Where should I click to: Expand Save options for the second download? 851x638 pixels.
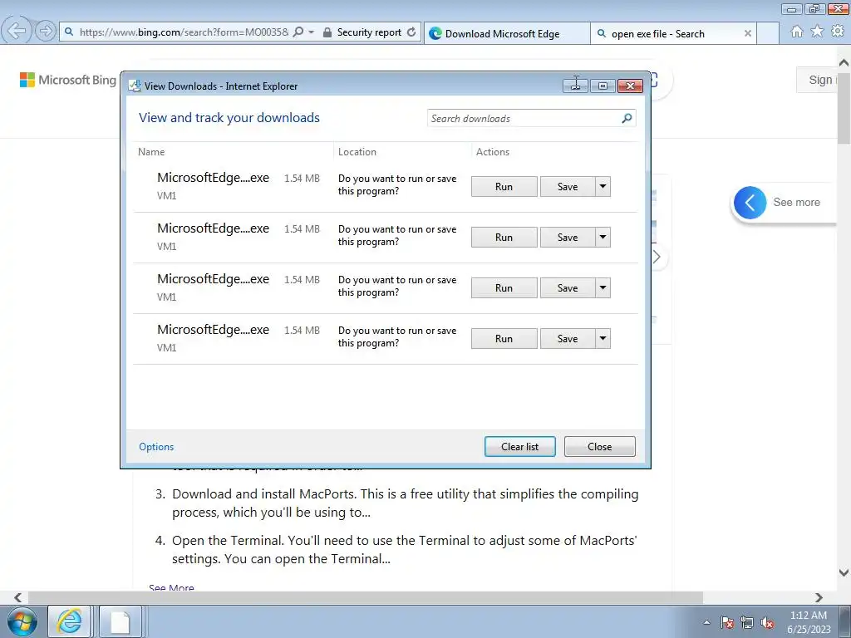pyautogui.click(x=603, y=237)
